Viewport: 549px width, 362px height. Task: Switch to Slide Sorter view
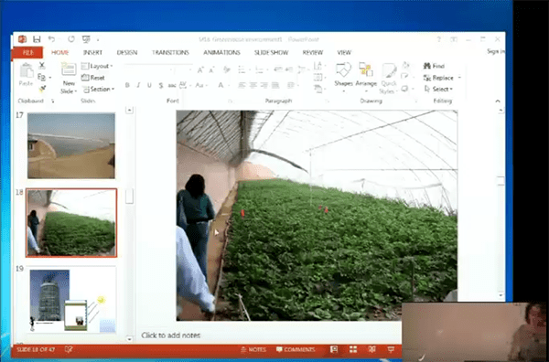[353, 349]
